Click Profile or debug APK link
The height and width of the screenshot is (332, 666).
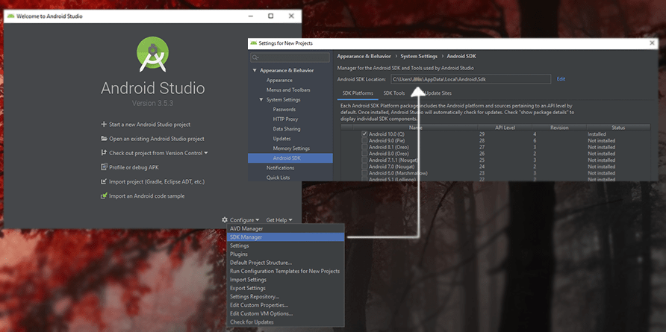pyautogui.click(x=134, y=167)
